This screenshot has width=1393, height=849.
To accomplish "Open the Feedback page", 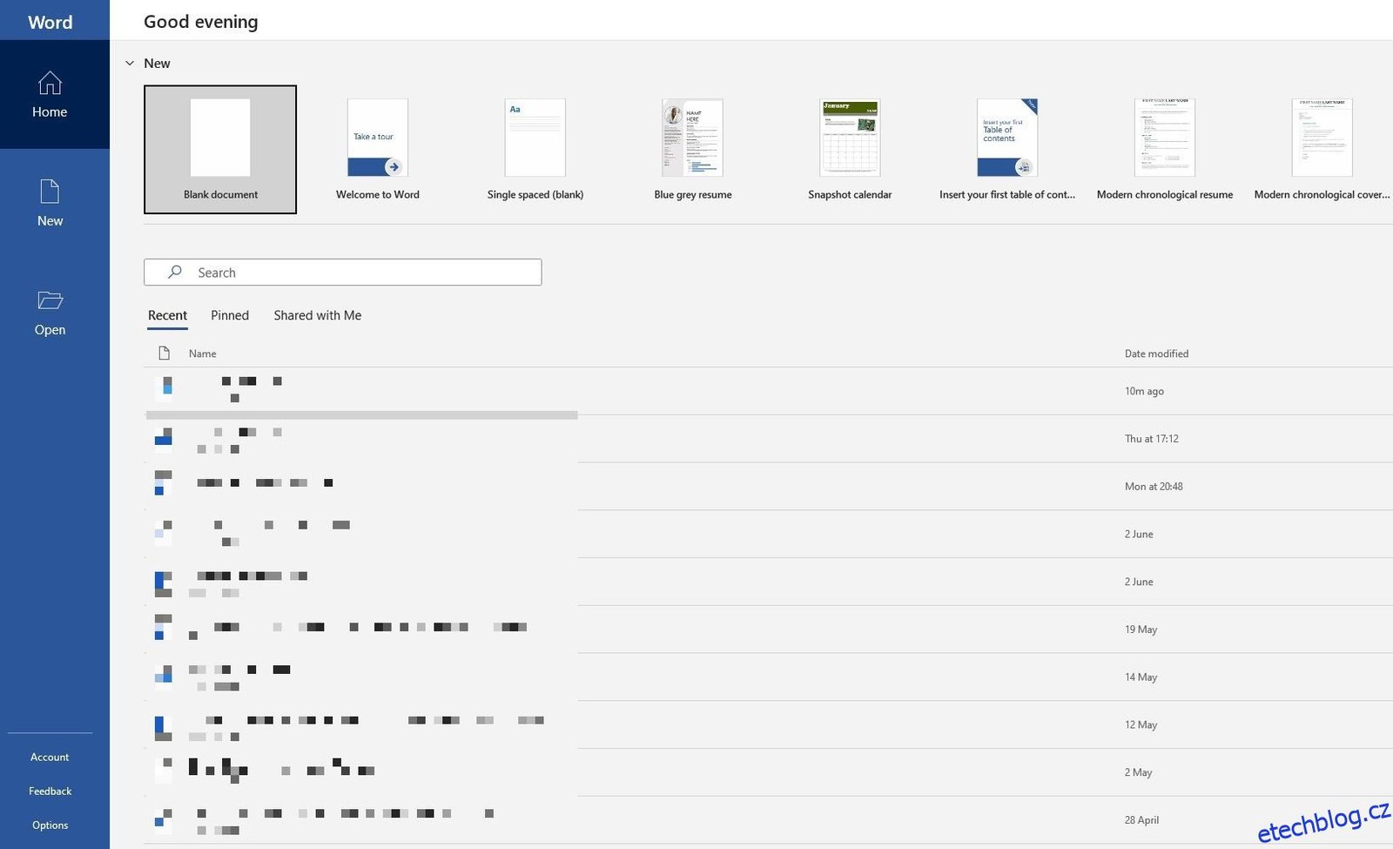I will click(50, 791).
